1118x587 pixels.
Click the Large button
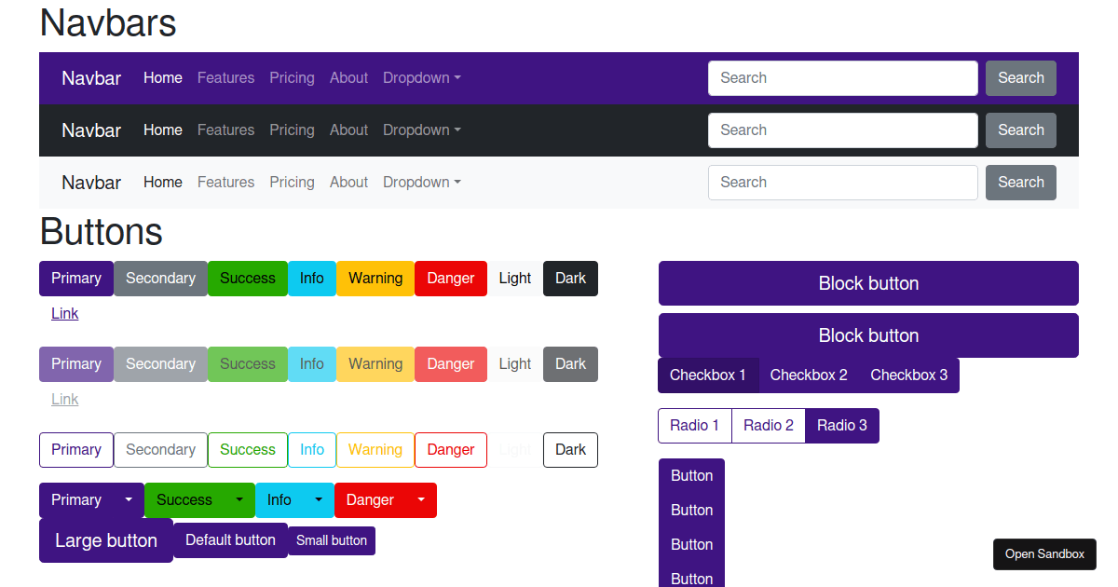[105, 540]
